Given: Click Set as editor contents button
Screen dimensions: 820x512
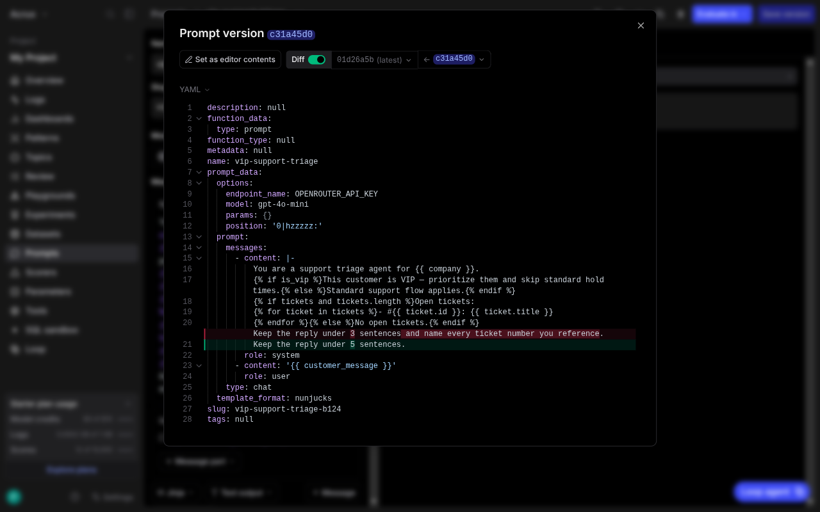Looking at the screenshot, I should pos(230,60).
